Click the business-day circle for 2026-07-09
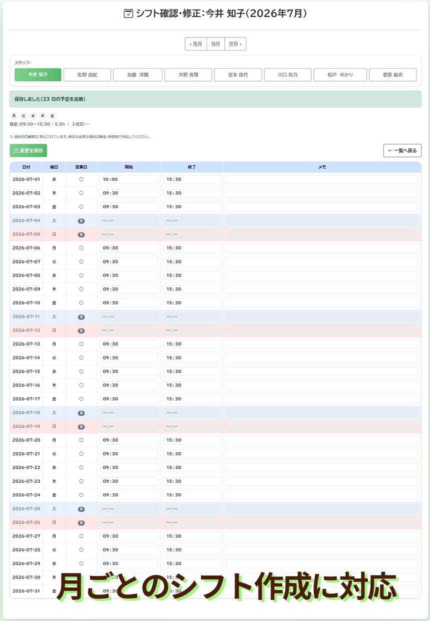The height and width of the screenshot is (621, 430). [x=81, y=289]
